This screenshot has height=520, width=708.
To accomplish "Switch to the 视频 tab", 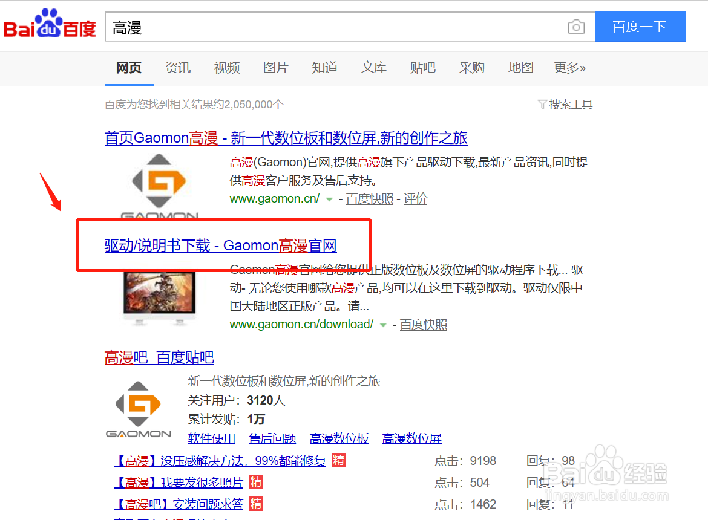I will [x=227, y=68].
